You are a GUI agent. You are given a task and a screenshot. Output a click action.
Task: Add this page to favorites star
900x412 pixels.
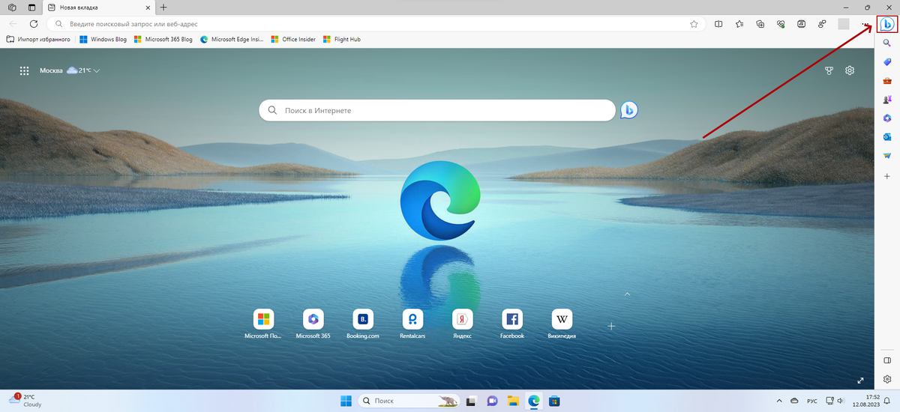(694, 24)
